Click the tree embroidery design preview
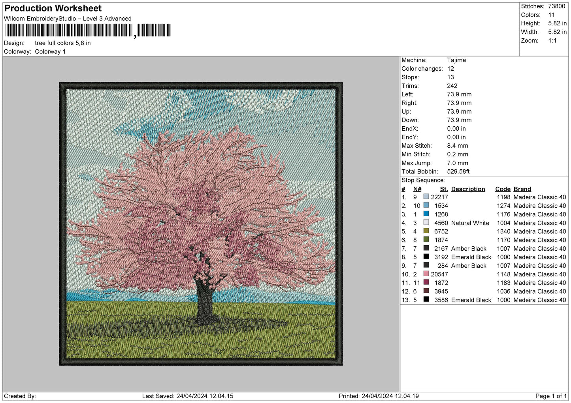 [x=201, y=224]
